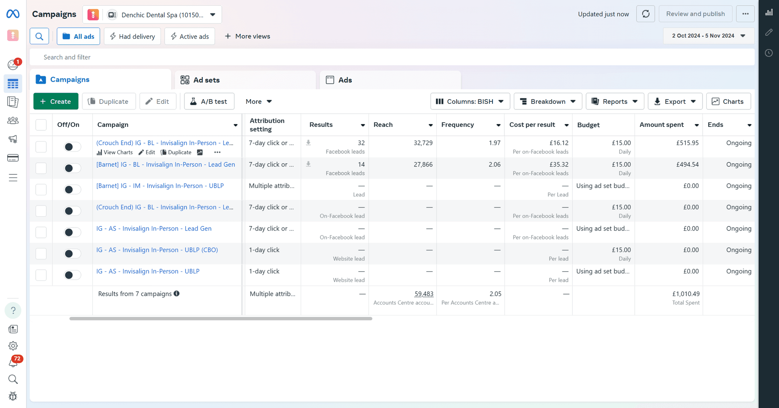Click A/B test button
Viewport: 779px width, 408px height.
[209, 101]
